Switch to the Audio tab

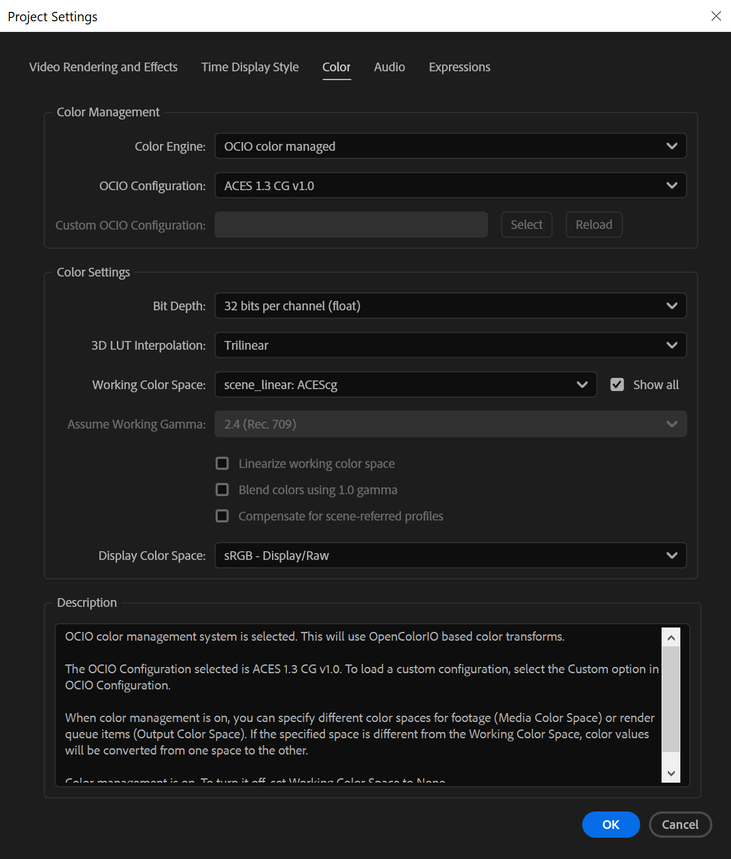[389, 67]
